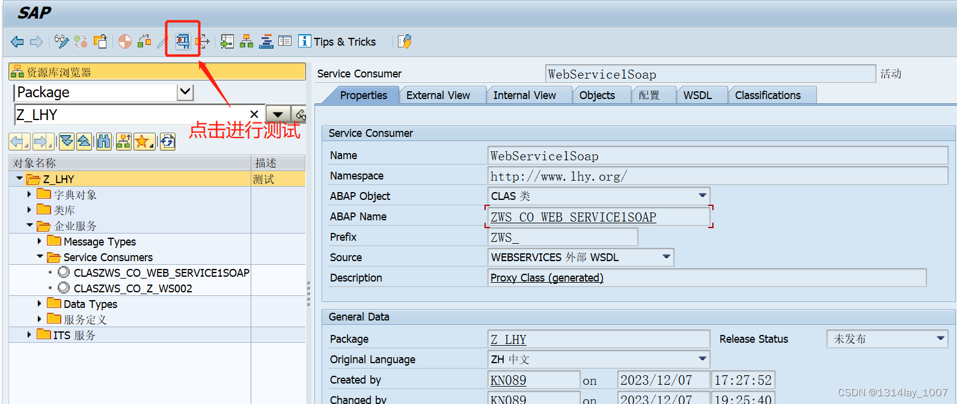Screen dimensions: 957x404
Task: Click the repository browser header icon
Action: [x=17, y=72]
